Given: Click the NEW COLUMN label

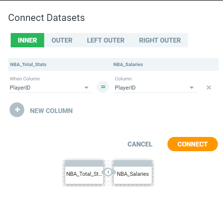Looking at the screenshot, I should pyautogui.click(x=52, y=111).
